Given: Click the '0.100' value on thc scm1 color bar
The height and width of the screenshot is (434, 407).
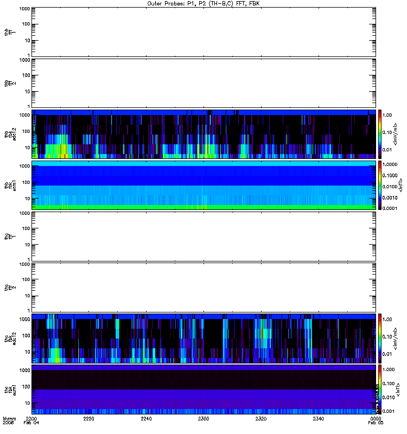Looking at the screenshot, I should point(389,384).
